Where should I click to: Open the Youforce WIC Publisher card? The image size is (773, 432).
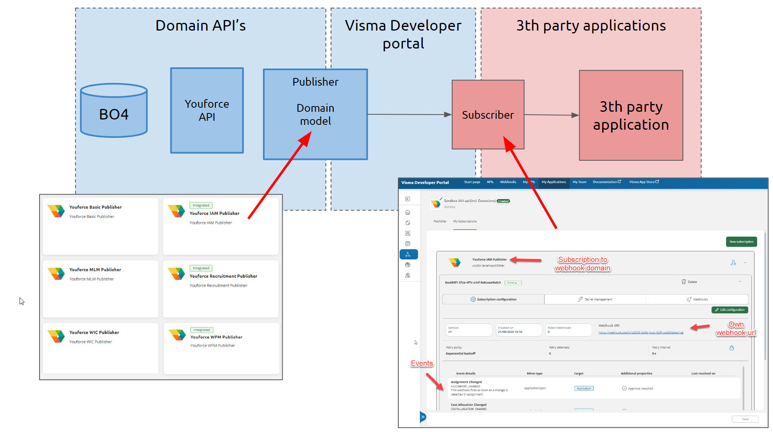(100, 348)
